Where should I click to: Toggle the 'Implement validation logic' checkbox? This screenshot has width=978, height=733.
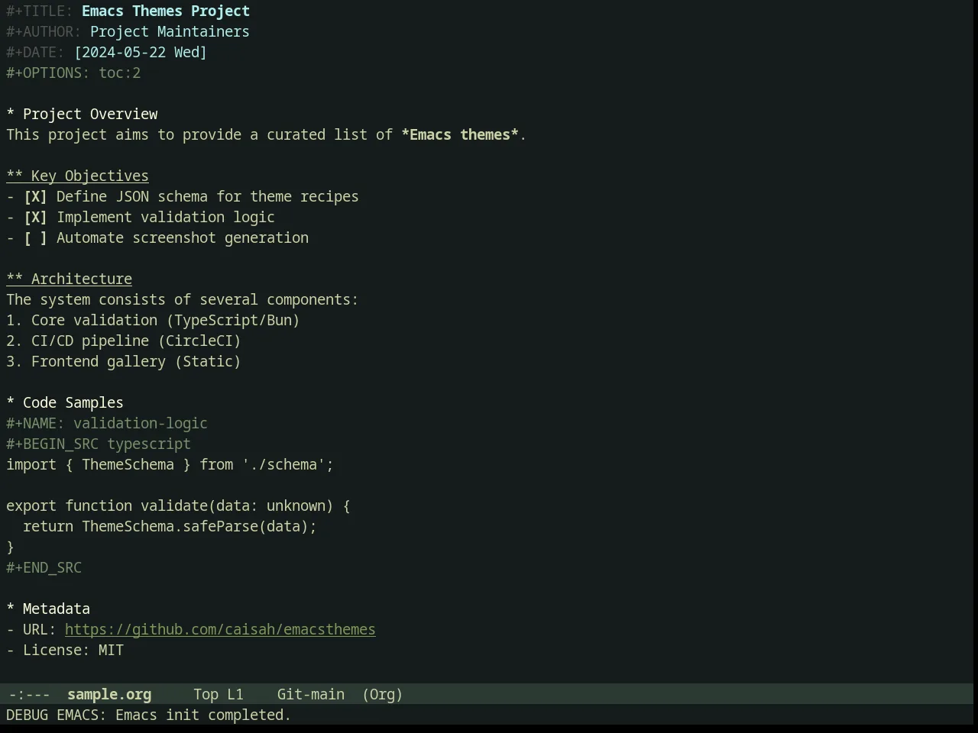coord(35,218)
